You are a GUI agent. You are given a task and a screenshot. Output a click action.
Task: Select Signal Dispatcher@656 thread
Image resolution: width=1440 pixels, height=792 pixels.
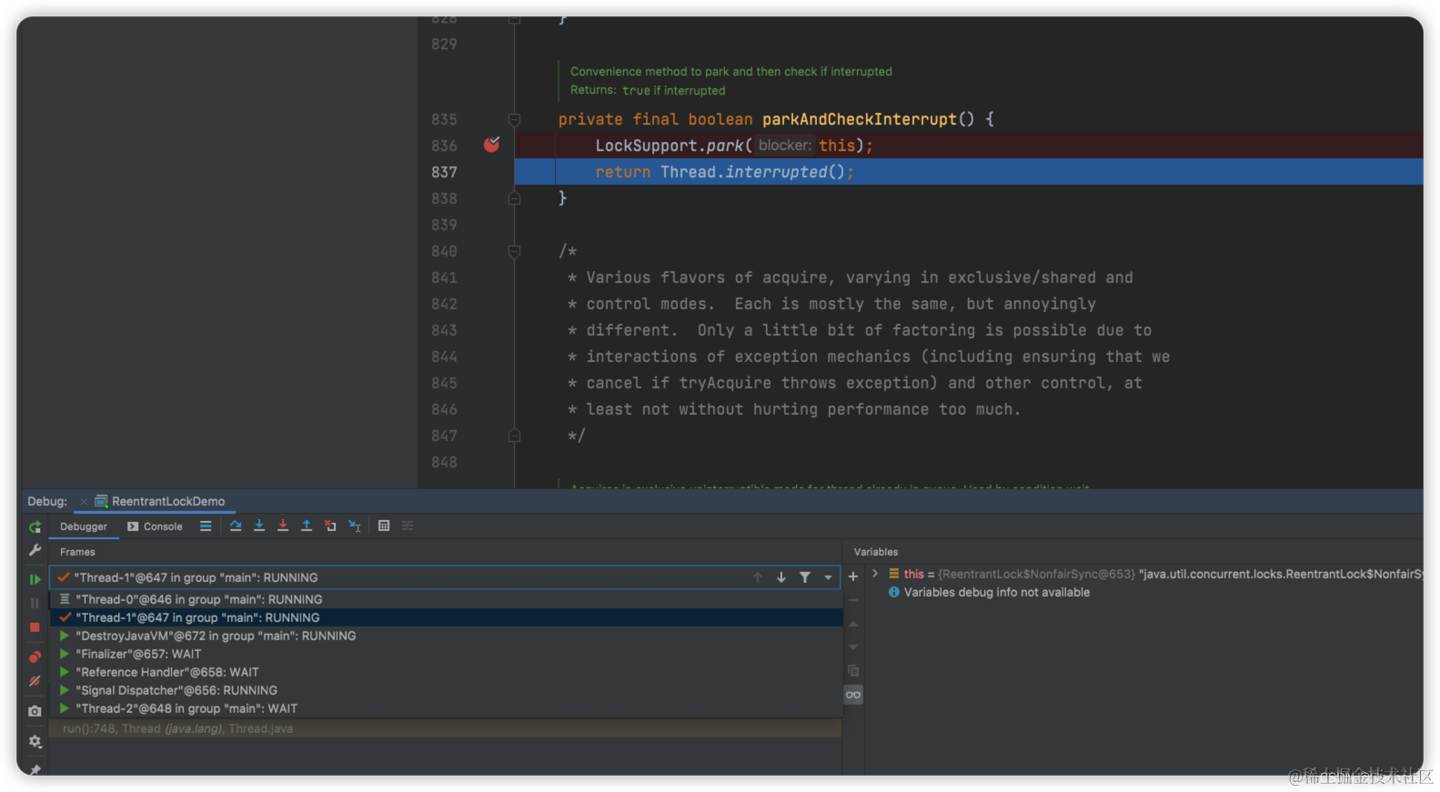coord(446,690)
